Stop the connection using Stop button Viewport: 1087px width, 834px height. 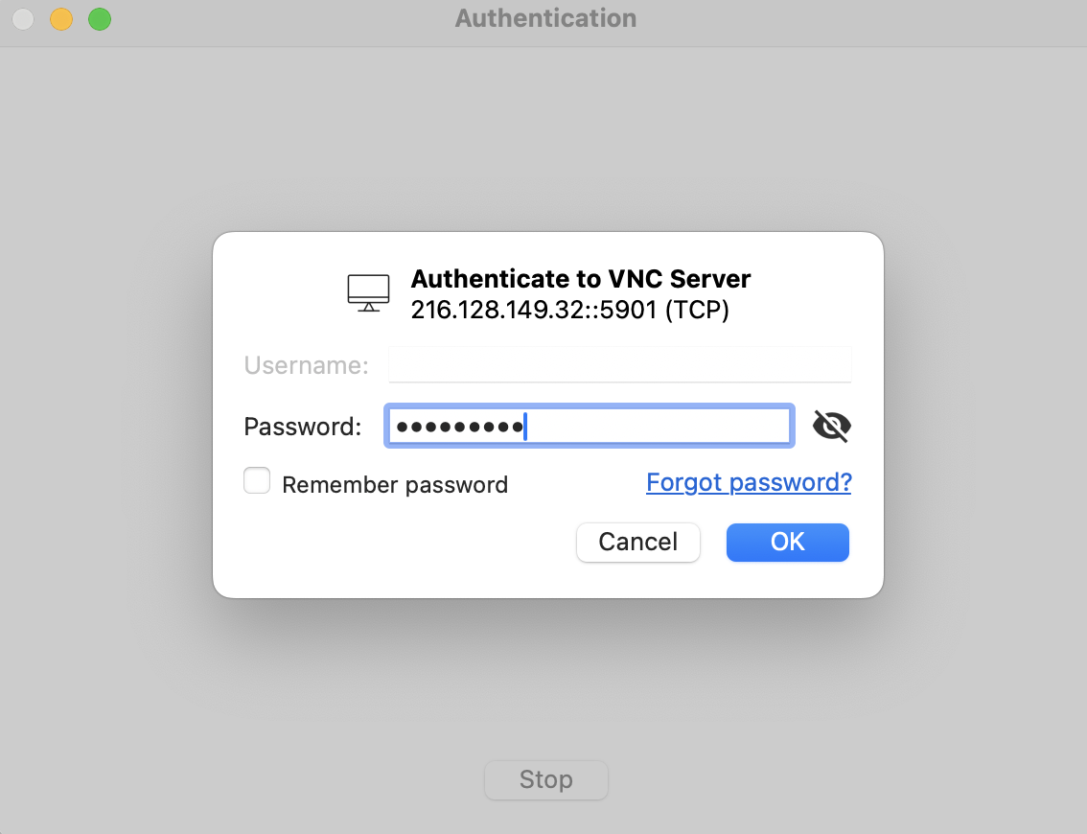pos(546,780)
